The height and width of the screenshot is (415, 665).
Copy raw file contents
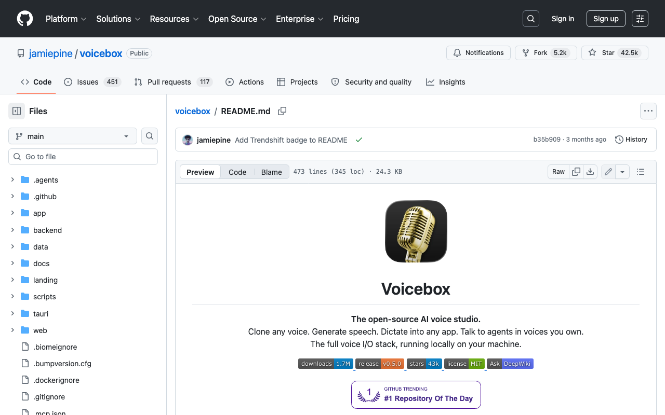click(x=576, y=172)
